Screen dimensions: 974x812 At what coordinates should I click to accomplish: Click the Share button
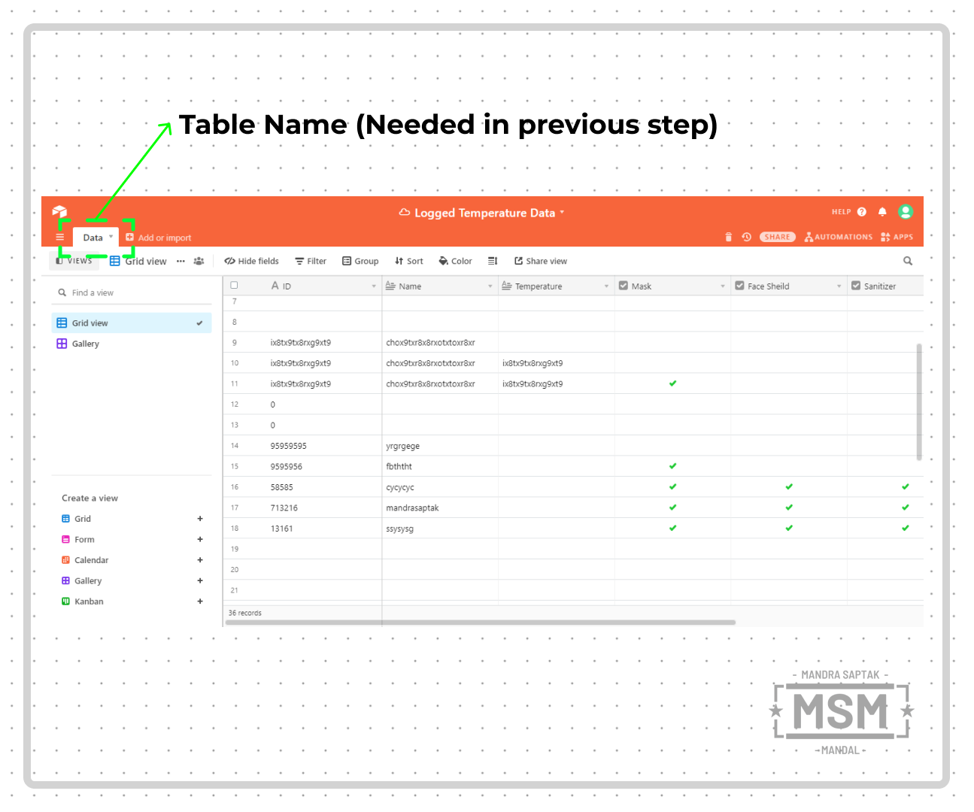point(777,237)
